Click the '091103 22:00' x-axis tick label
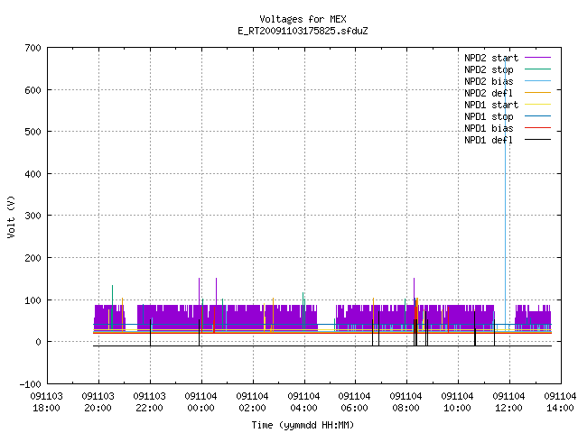The height and width of the screenshot is (433, 578). tap(149, 402)
